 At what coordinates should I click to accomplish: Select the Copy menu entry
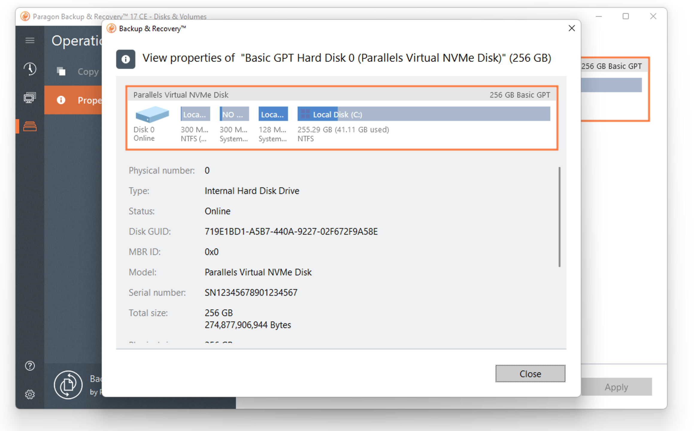[x=73, y=72]
